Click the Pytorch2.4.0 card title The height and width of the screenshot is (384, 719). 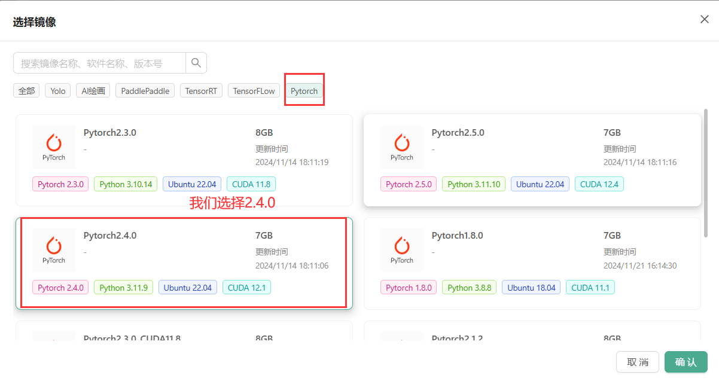tap(110, 236)
